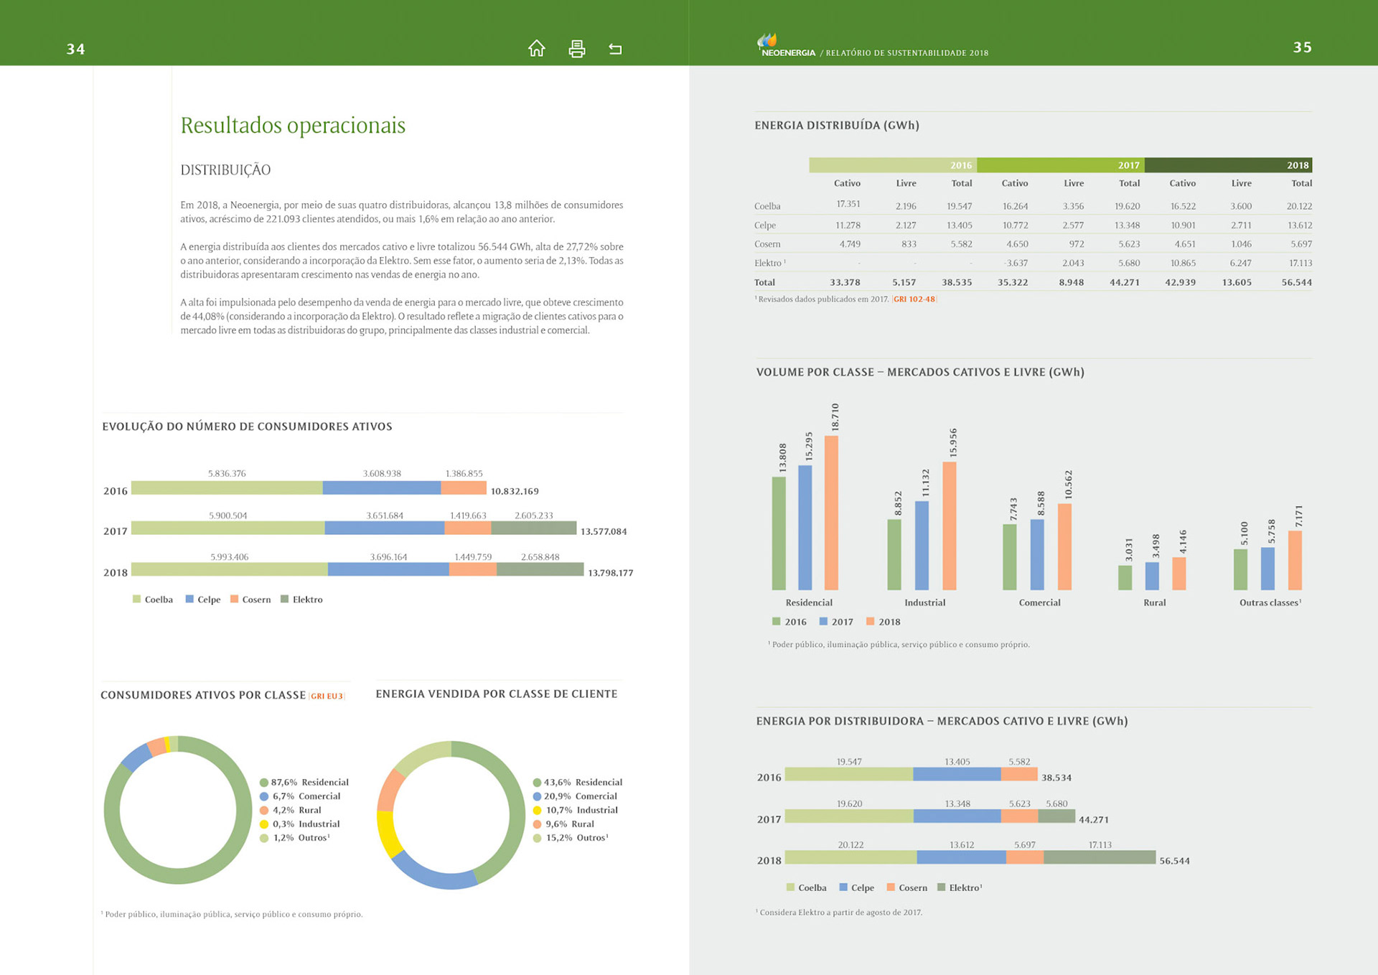Image resolution: width=1378 pixels, height=975 pixels.
Task: Click the printer icon in header
Action: [x=576, y=48]
